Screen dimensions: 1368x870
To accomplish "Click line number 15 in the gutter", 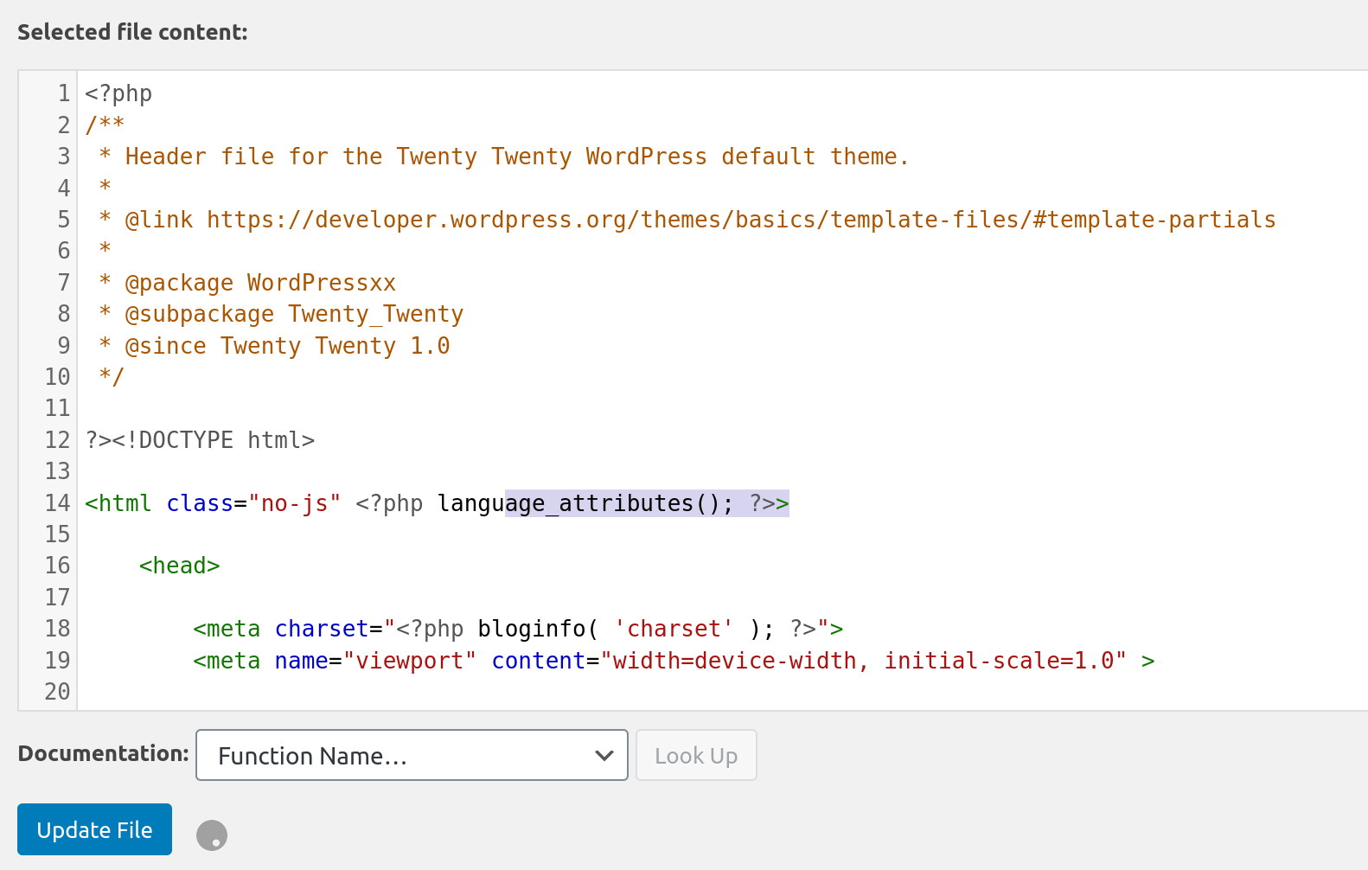I will 57,534.
